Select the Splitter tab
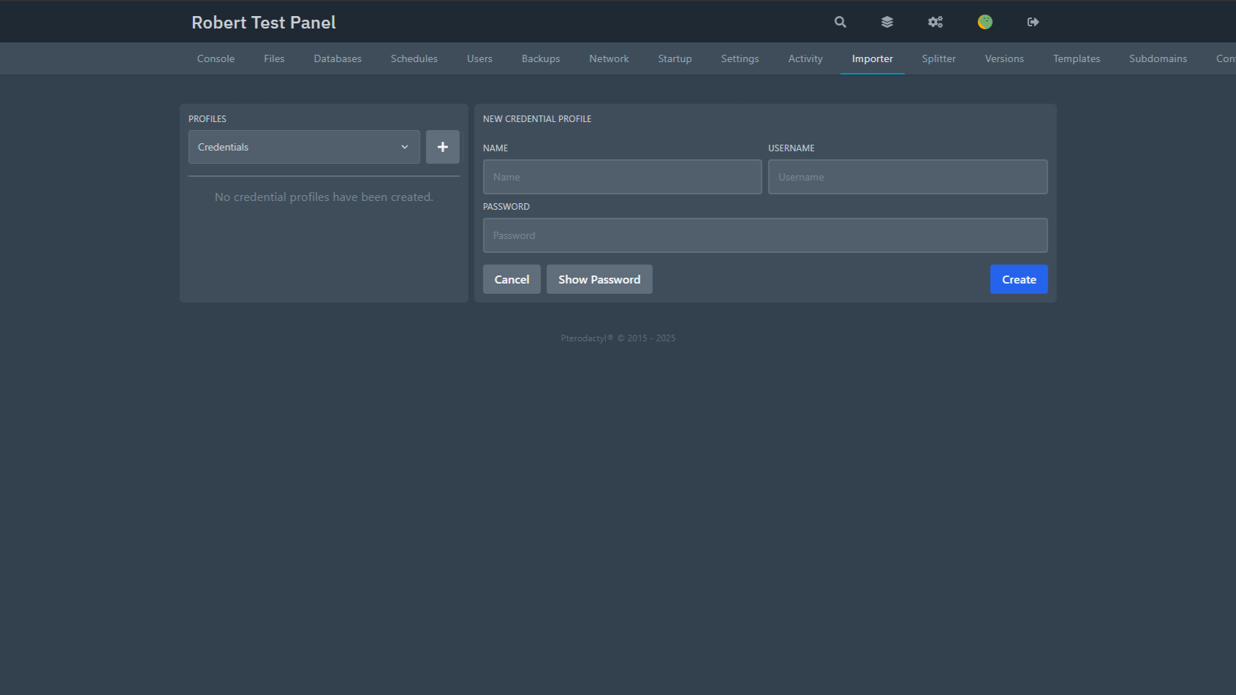 (939, 58)
